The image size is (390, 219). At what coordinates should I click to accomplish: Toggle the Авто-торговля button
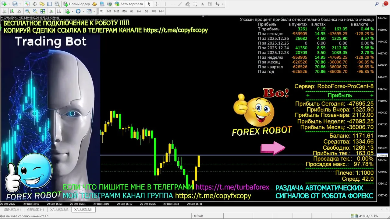[x=129, y=4]
